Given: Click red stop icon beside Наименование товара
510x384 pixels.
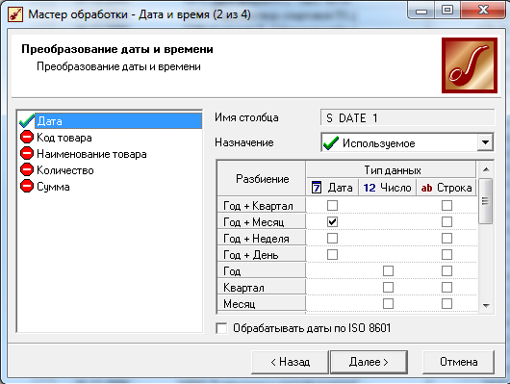Looking at the screenshot, I should click(x=27, y=153).
